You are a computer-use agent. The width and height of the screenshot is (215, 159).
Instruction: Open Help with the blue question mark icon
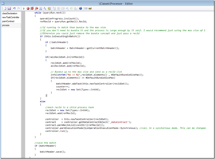coord(81,9)
